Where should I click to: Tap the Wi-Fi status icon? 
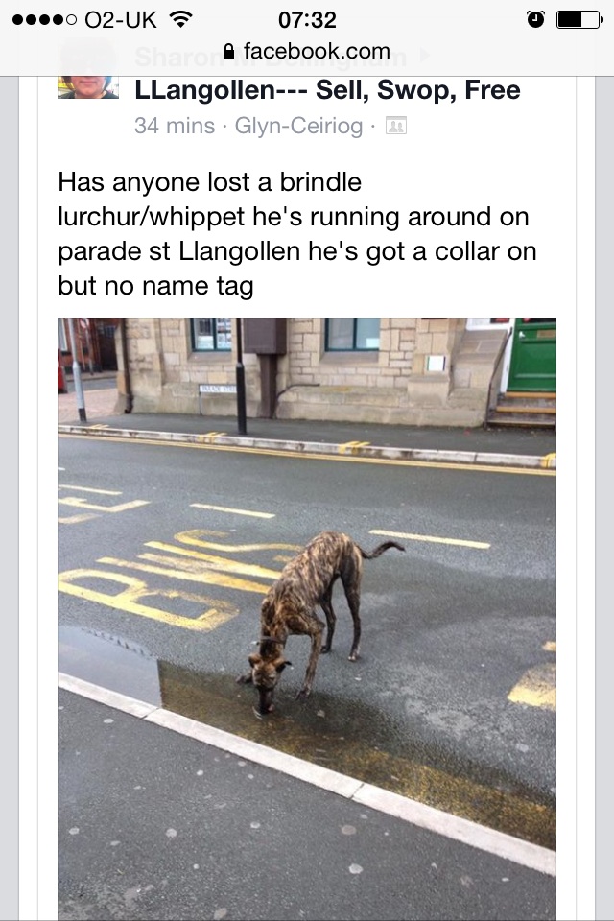click(x=181, y=19)
